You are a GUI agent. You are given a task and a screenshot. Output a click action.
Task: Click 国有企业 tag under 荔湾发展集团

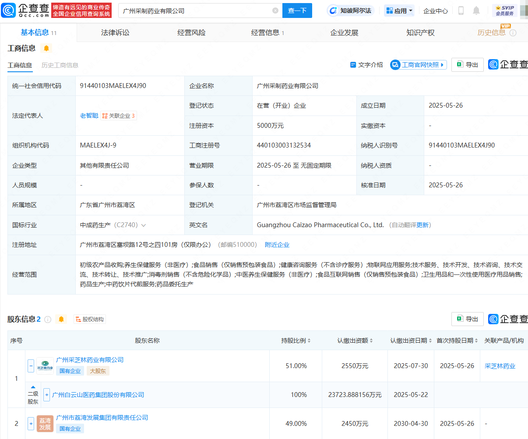tap(70, 428)
